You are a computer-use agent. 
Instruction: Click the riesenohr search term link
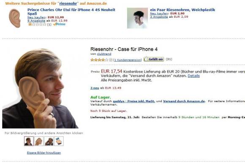coord(68,3)
